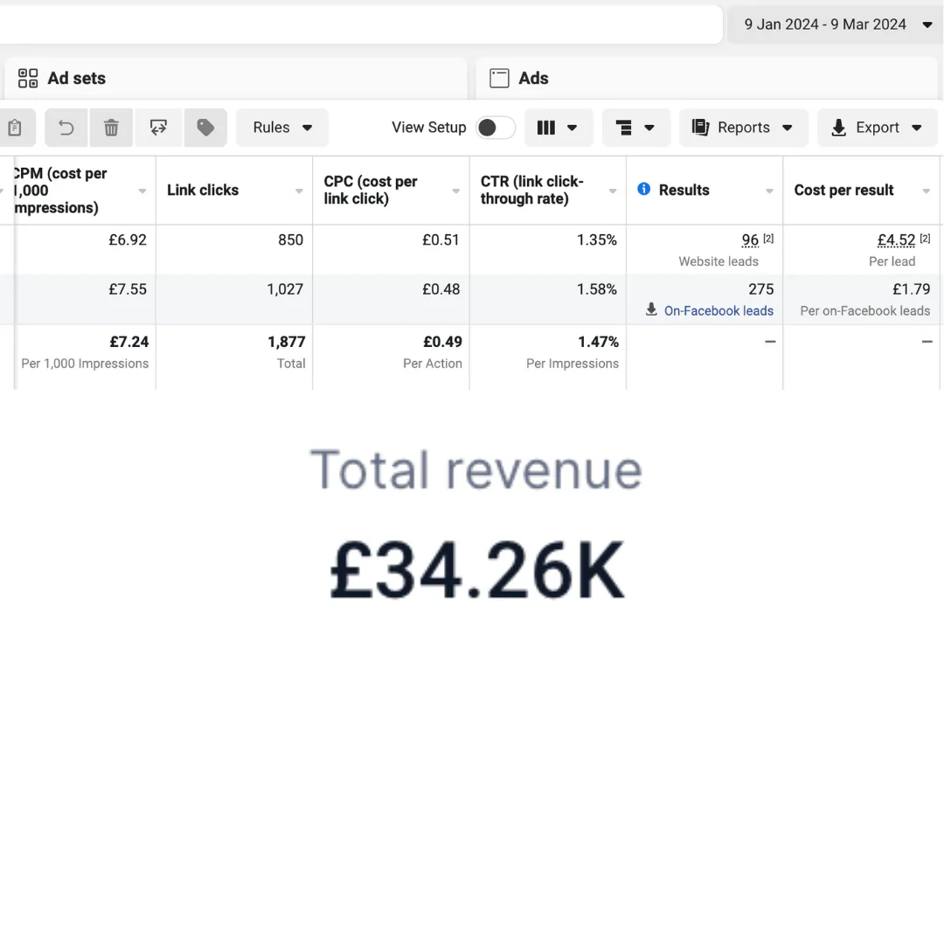Expand the date range 9 Jan – 9 Mar picker
944x944 pixels.
836,24
